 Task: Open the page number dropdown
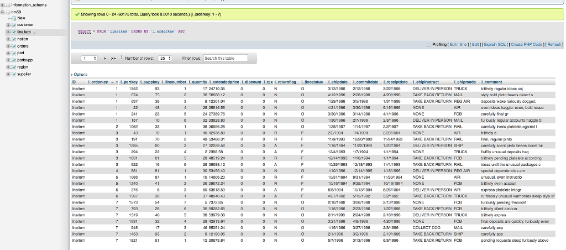click(x=89, y=58)
